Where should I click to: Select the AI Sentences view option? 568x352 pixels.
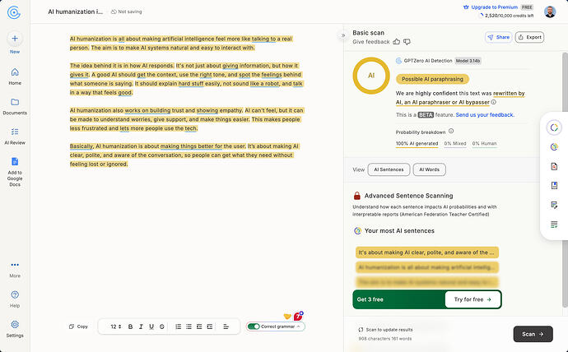tap(389, 169)
